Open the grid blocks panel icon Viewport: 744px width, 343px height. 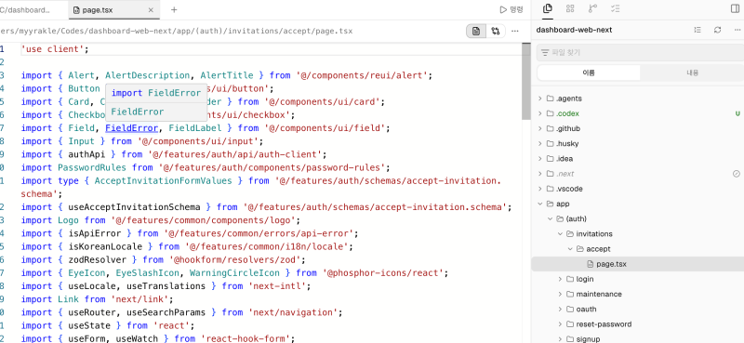[x=570, y=8]
